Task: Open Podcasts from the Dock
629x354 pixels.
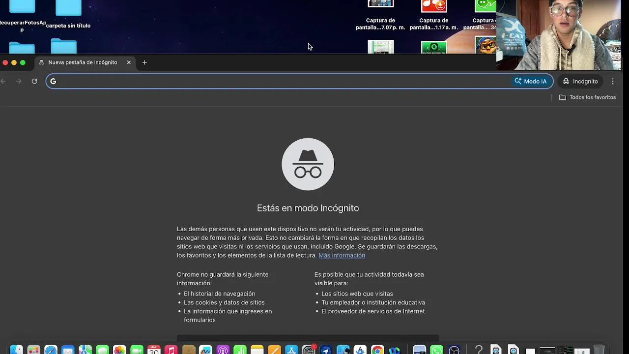Action: (223, 350)
